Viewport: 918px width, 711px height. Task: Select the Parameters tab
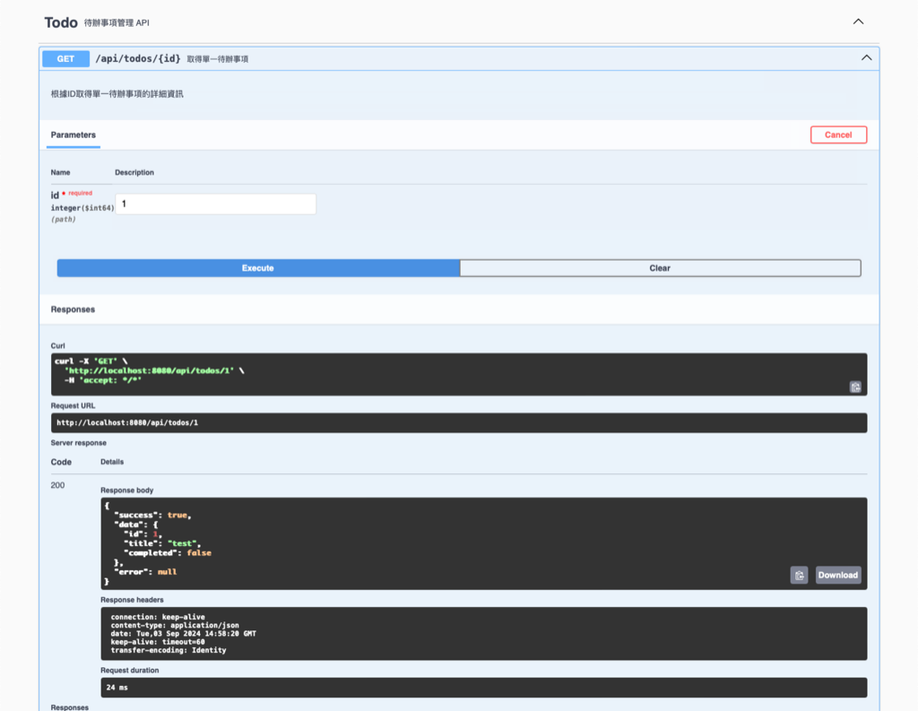tap(74, 134)
